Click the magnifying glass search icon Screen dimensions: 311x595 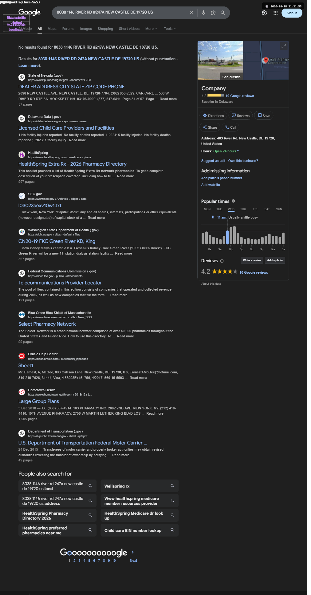[x=223, y=13]
